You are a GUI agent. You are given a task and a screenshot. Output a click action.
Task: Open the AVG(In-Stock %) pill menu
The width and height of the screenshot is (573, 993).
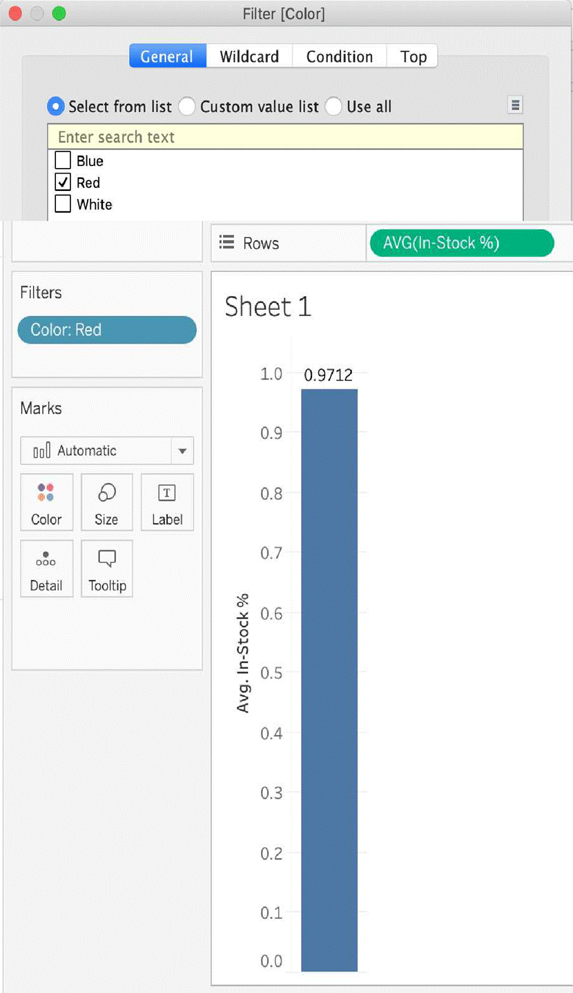[x=462, y=243]
